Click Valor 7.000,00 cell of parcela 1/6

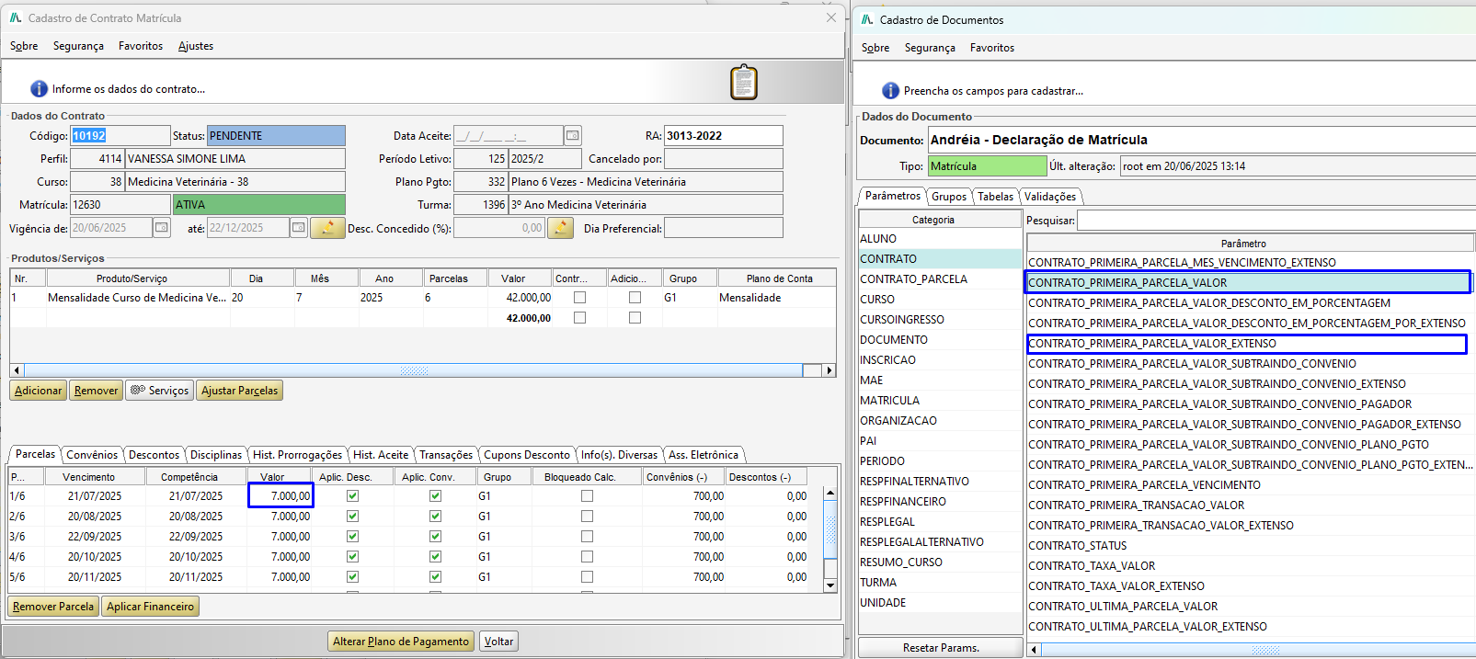pyautogui.click(x=280, y=496)
